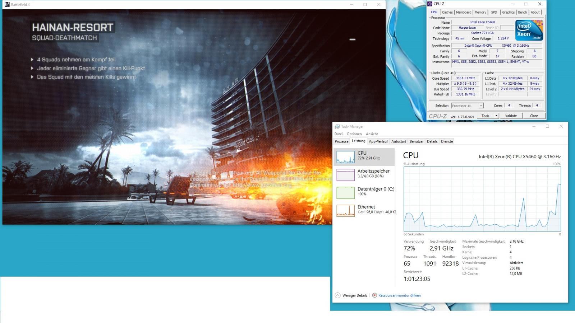Click the L2-Cache value '12,0 MB'
The height and width of the screenshot is (323, 575).
(x=516, y=273)
